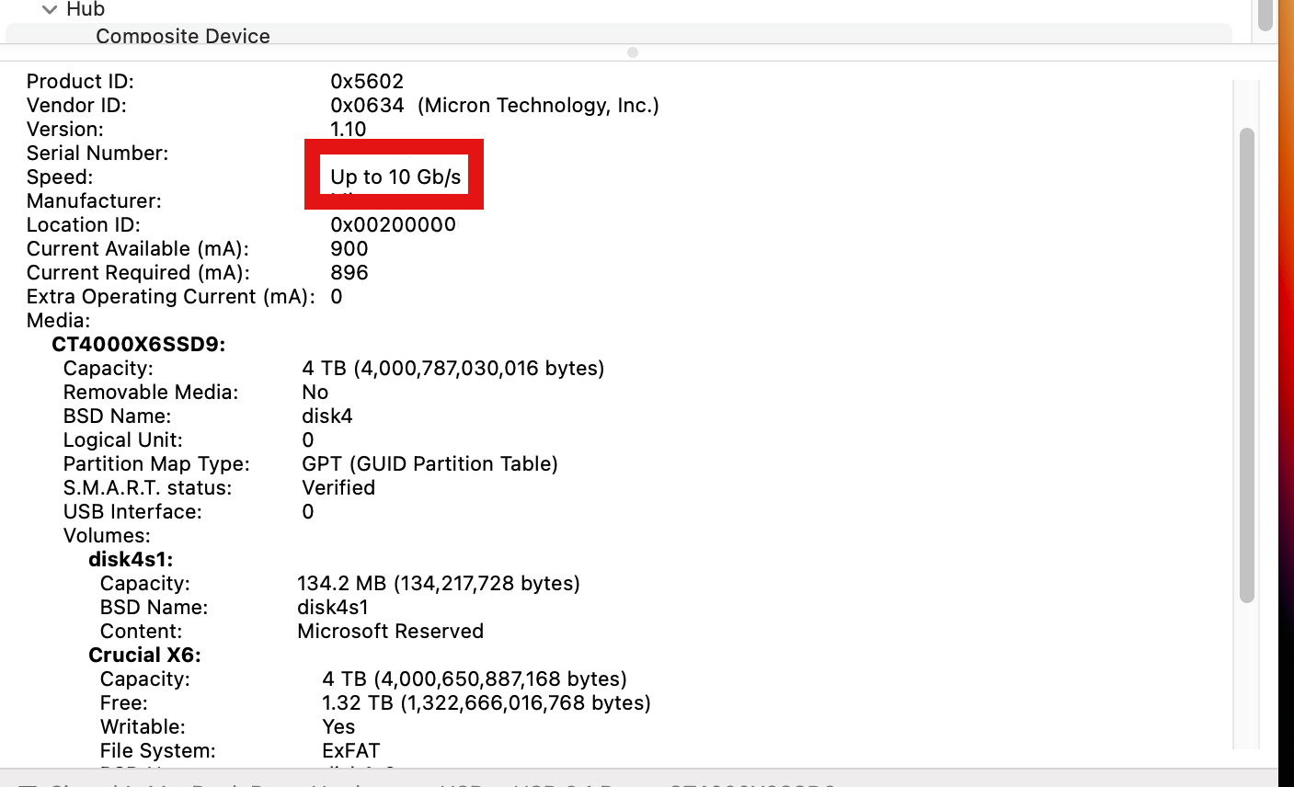The height and width of the screenshot is (787, 1294).
Task: Select "134.2 MB (134,217,728 bytes)" capacity value
Action: click(439, 584)
